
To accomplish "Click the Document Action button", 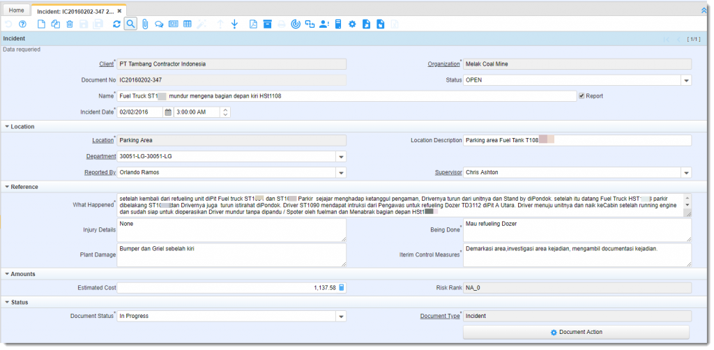I will tap(575, 332).
